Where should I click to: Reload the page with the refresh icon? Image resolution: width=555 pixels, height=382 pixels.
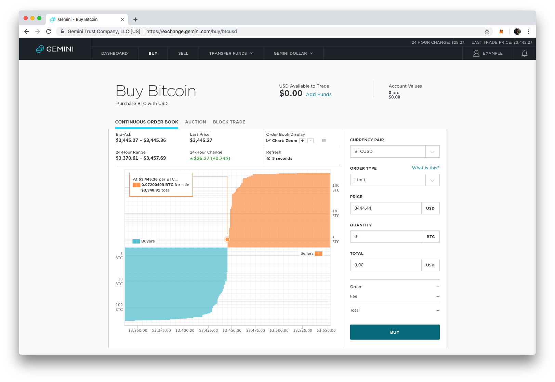pos(49,31)
